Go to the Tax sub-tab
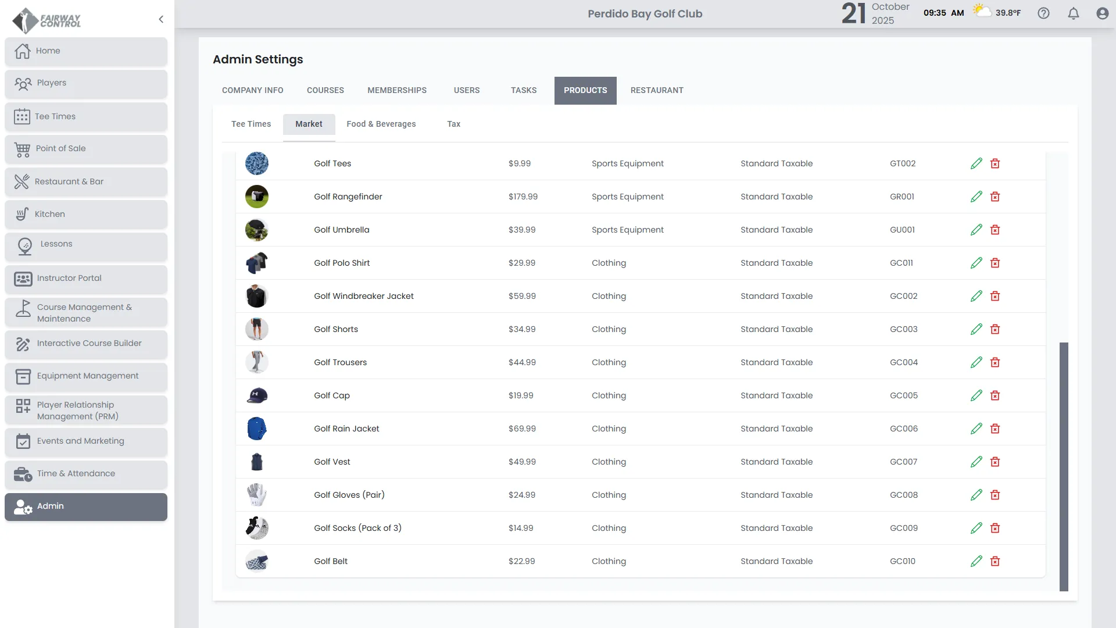The width and height of the screenshot is (1116, 628). 453,124
